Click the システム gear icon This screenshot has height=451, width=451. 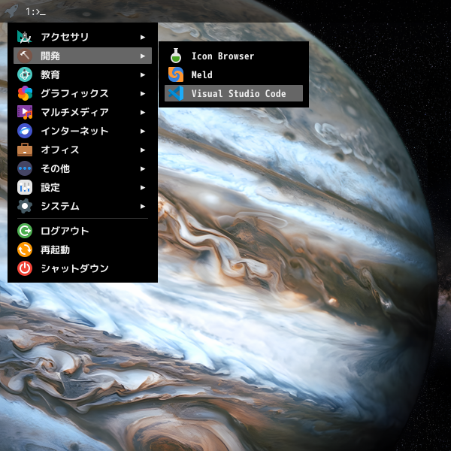[25, 206]
